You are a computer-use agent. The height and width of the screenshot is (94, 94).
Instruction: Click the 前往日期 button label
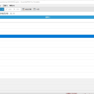point(28,9)
